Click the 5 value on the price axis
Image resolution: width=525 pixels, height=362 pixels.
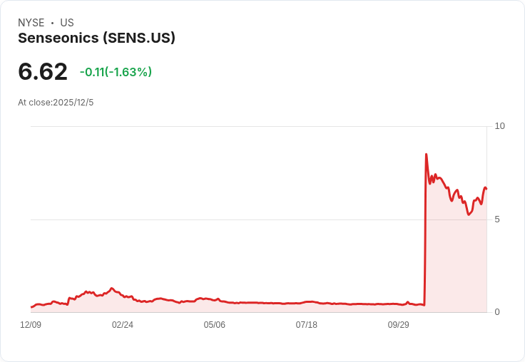coord(497,219)
